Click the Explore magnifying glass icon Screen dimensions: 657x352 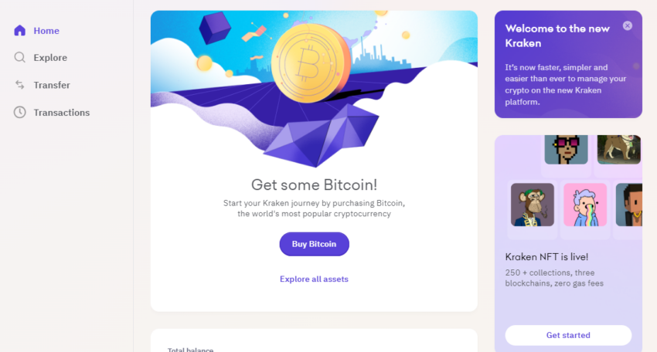pos(19,58)
